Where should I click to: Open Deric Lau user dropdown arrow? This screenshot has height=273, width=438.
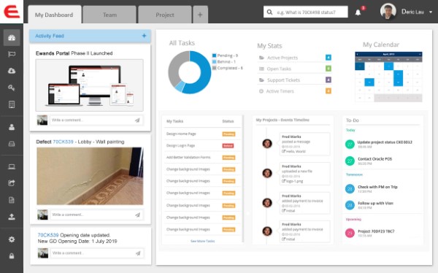tap(431, 12)
